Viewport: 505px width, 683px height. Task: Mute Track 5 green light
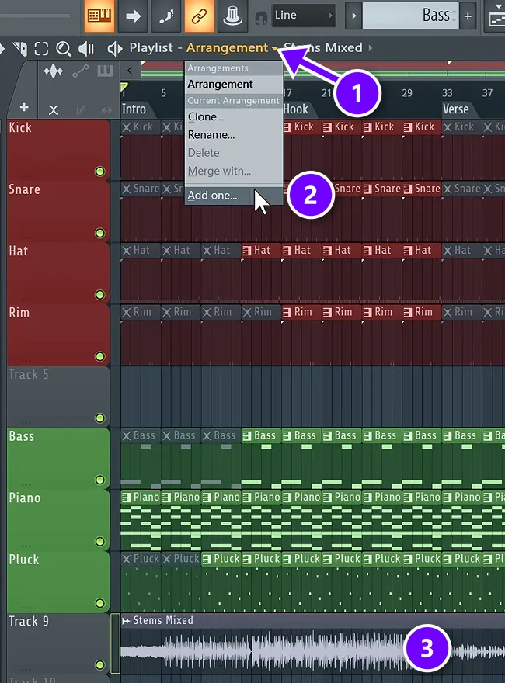point(100,418)
